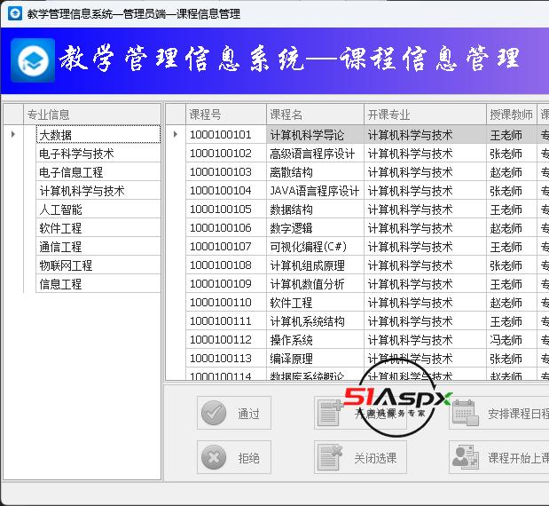The image size is (549, 506).
Task: Click the app icon in title bar
Action: pos(15,13)
